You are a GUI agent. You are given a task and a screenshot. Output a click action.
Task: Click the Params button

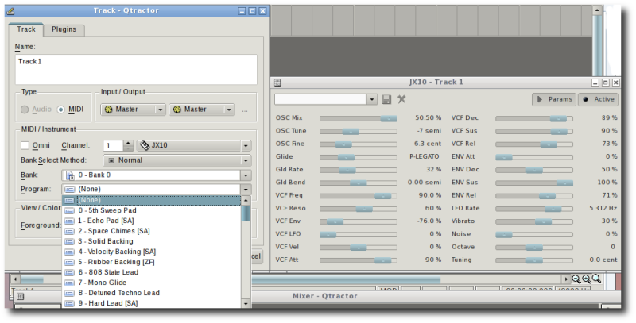click(553, 99)
